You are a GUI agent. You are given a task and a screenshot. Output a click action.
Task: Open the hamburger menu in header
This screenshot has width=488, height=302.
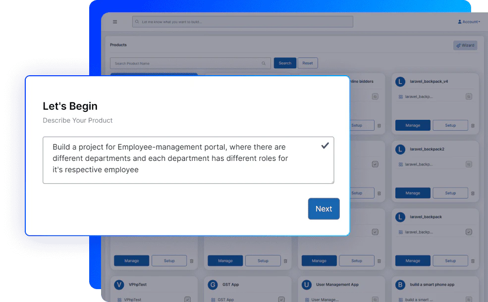(115, 22)
